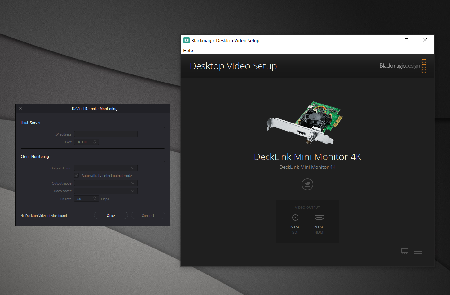450x295 pixels.
Task: Click the Connect button
Action: pos(148,215)
